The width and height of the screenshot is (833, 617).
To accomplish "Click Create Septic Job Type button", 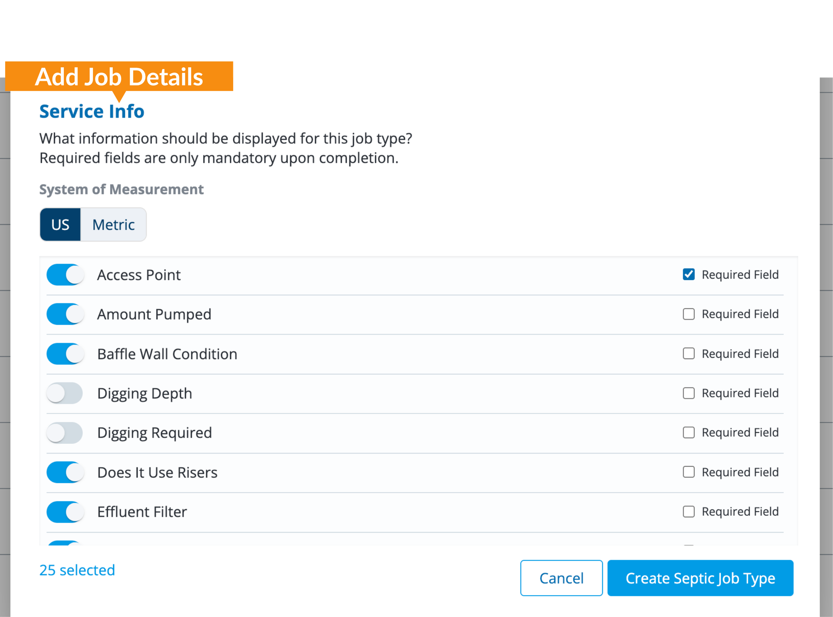I will click(x=700, y=578).
